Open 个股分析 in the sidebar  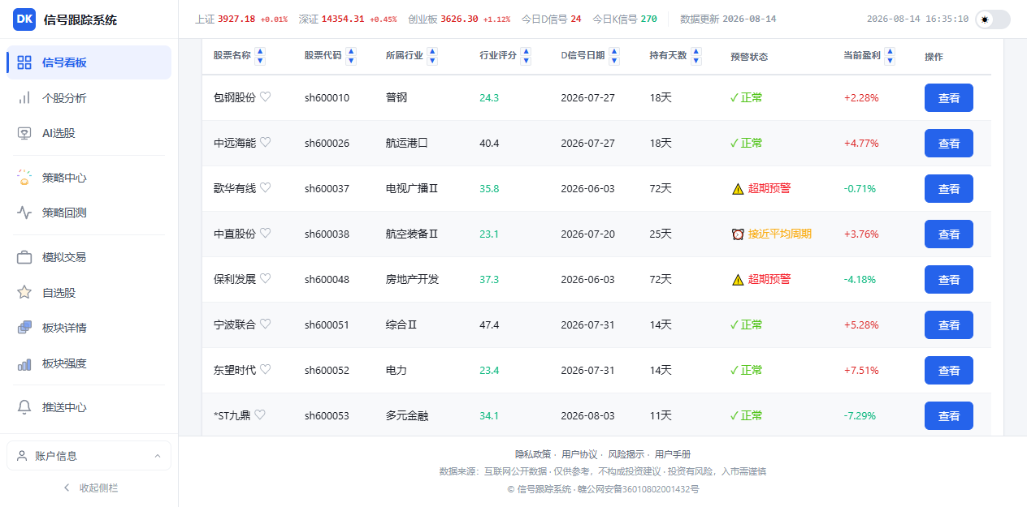[x=89, y=98]
